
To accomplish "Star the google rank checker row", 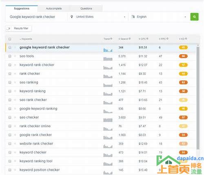I will tap(15, 135).
